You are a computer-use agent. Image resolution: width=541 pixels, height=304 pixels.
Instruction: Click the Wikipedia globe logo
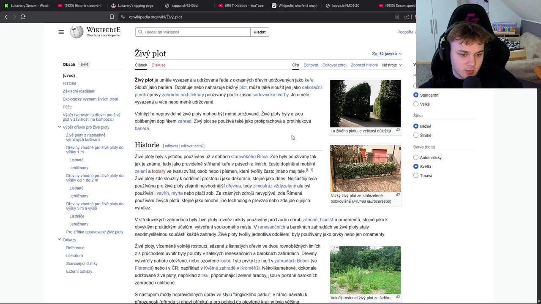[77, 32]
